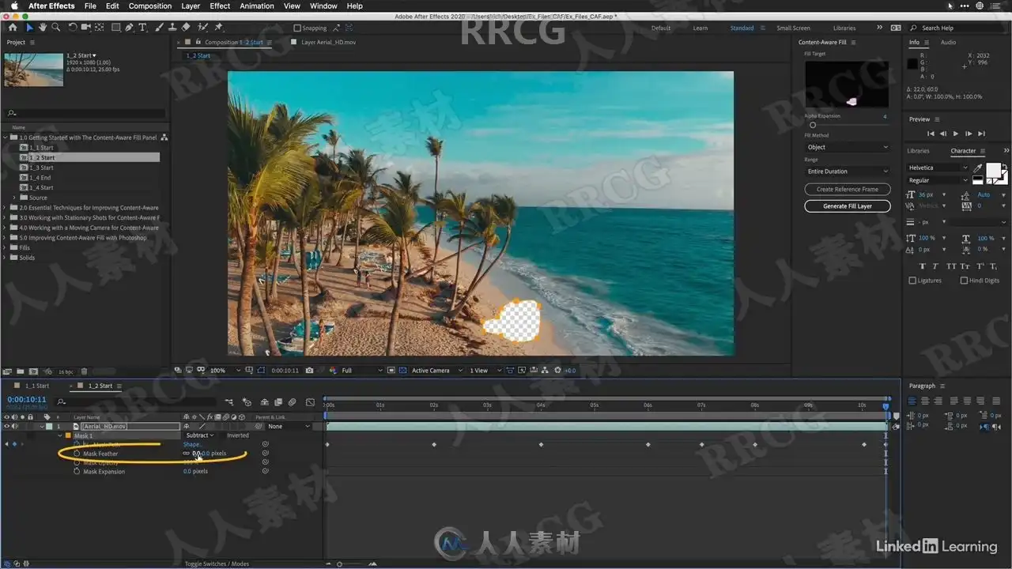This screenshot has height=569, width=1012.
Task: Choose the Pen tool in toolbar
Action: [x=129, y=27]
